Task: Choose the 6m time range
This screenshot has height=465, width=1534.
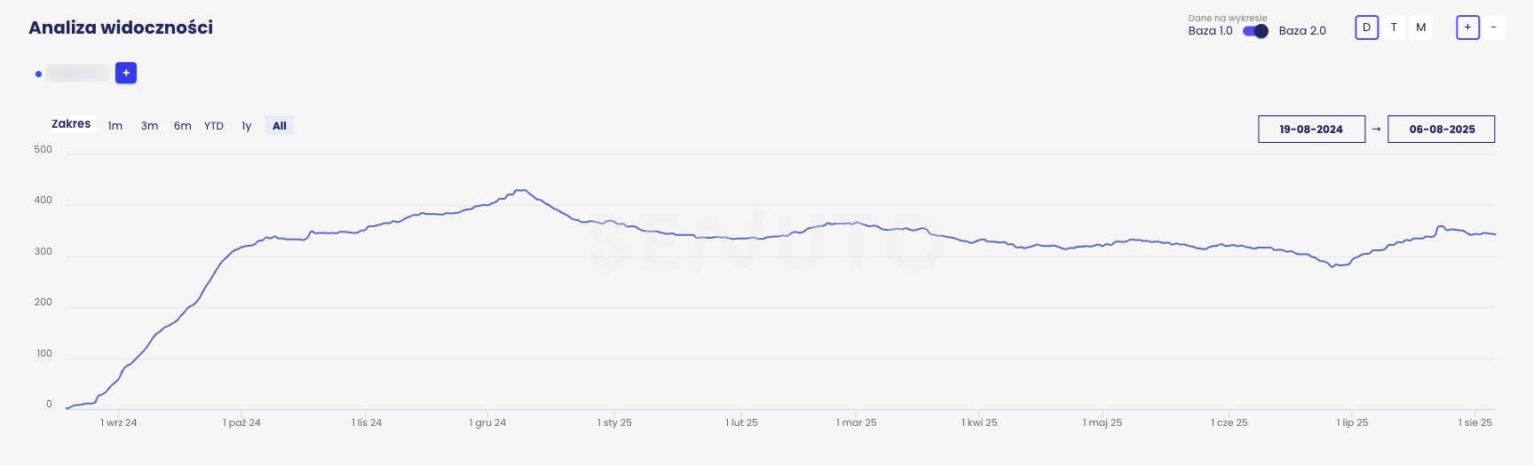Action: click(x=183, y=126)
